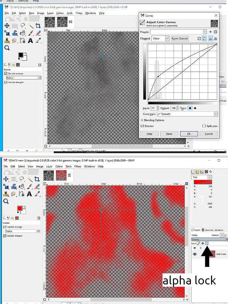Image resolution: width=228 pixels, height=304 pixels.
Task: Toggle the lock pixels brush icon
Action: (199, 243)
